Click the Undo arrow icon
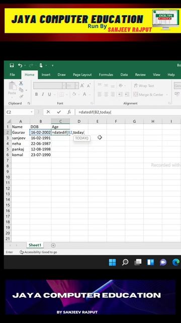Image resolution: width=181 pixels, height=323 pixels. [20, 66]
